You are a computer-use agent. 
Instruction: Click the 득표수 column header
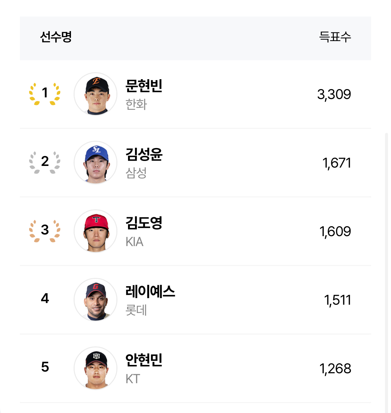335,37
